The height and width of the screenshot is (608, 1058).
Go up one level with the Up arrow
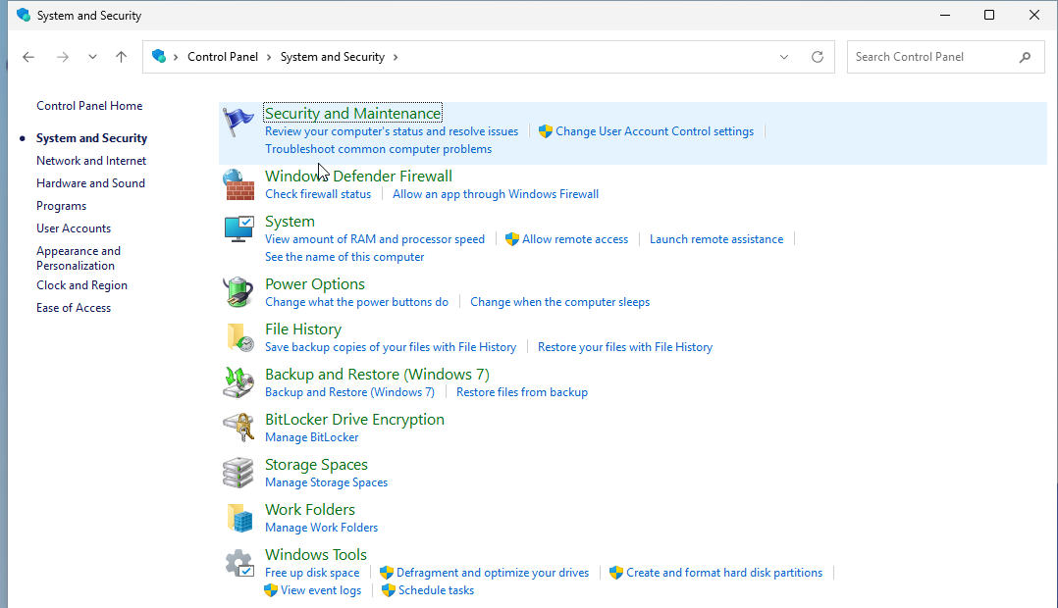click(122, 57)
